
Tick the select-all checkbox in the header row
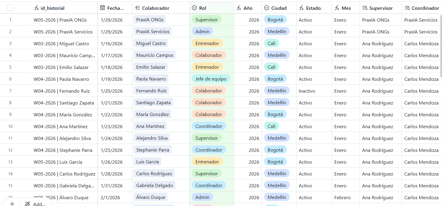click(10, 8)
